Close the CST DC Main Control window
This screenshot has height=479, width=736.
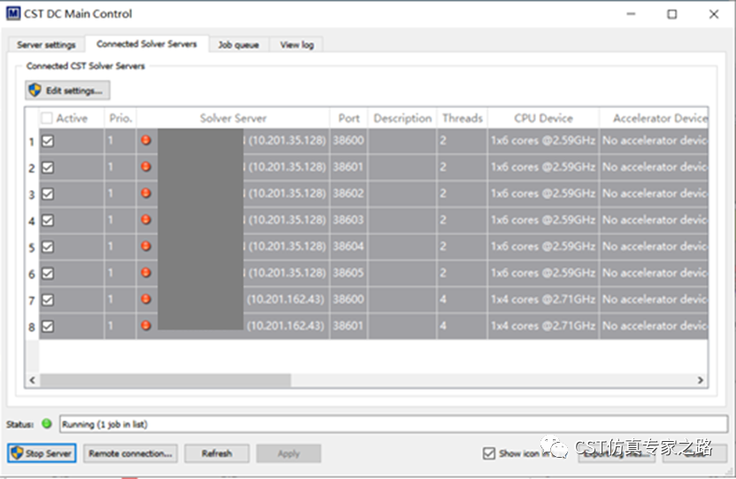714,14
